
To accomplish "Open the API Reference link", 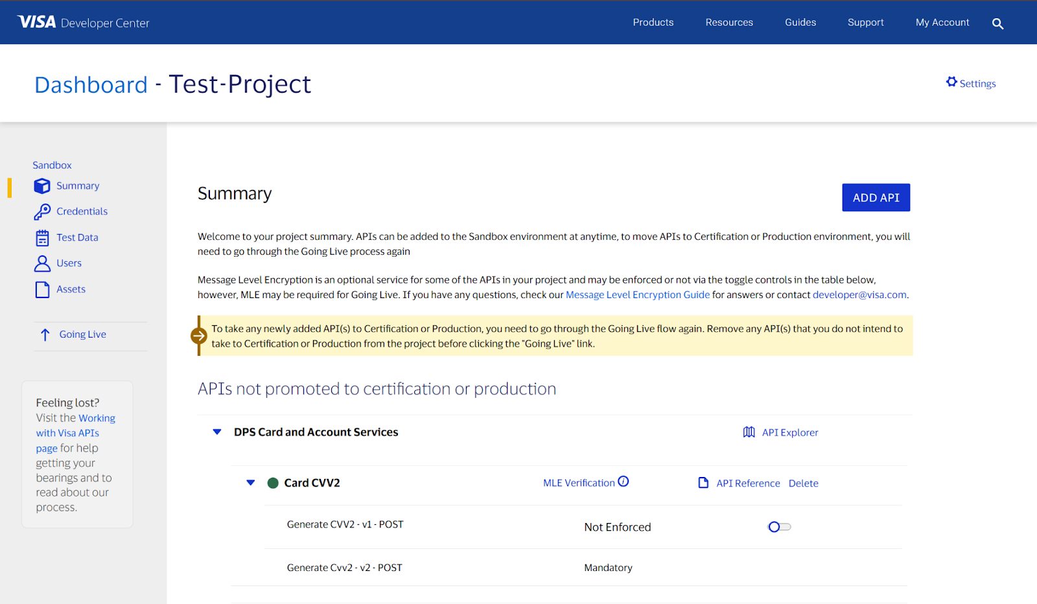I will 748,483.
